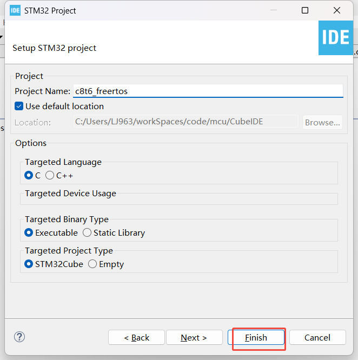Screen dimensions: 358x360
Task: Click the blue IDE logo banner
Action: (x=335, y=37)
